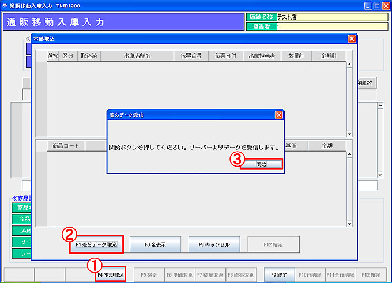Click F7 数量変更 function key
The image size is (392, 283).
point(210,275)
